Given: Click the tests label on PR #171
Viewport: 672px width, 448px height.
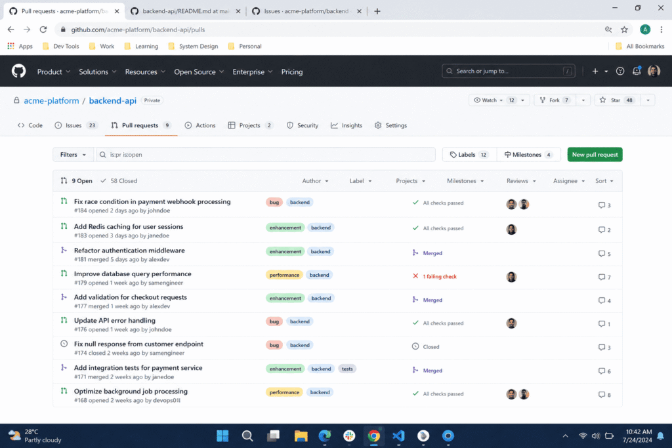Looking at the screenshot, I should (347, 369).
